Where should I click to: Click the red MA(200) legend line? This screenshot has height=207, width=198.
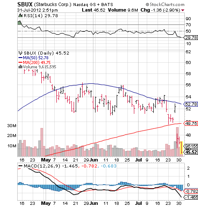(x=20, y=62)
